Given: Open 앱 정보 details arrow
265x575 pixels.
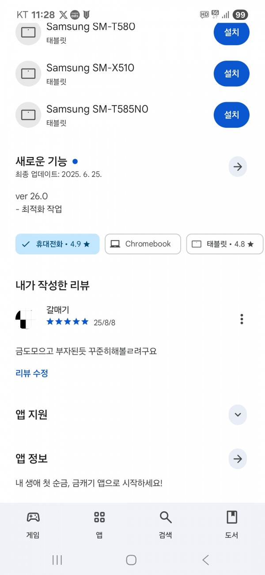Looking at the screenshot, I should [x=238, y=459].
